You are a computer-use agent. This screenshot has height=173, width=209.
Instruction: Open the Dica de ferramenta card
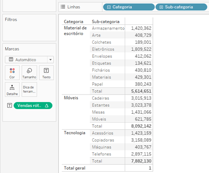pyautogui.click(x=29, y=89)
